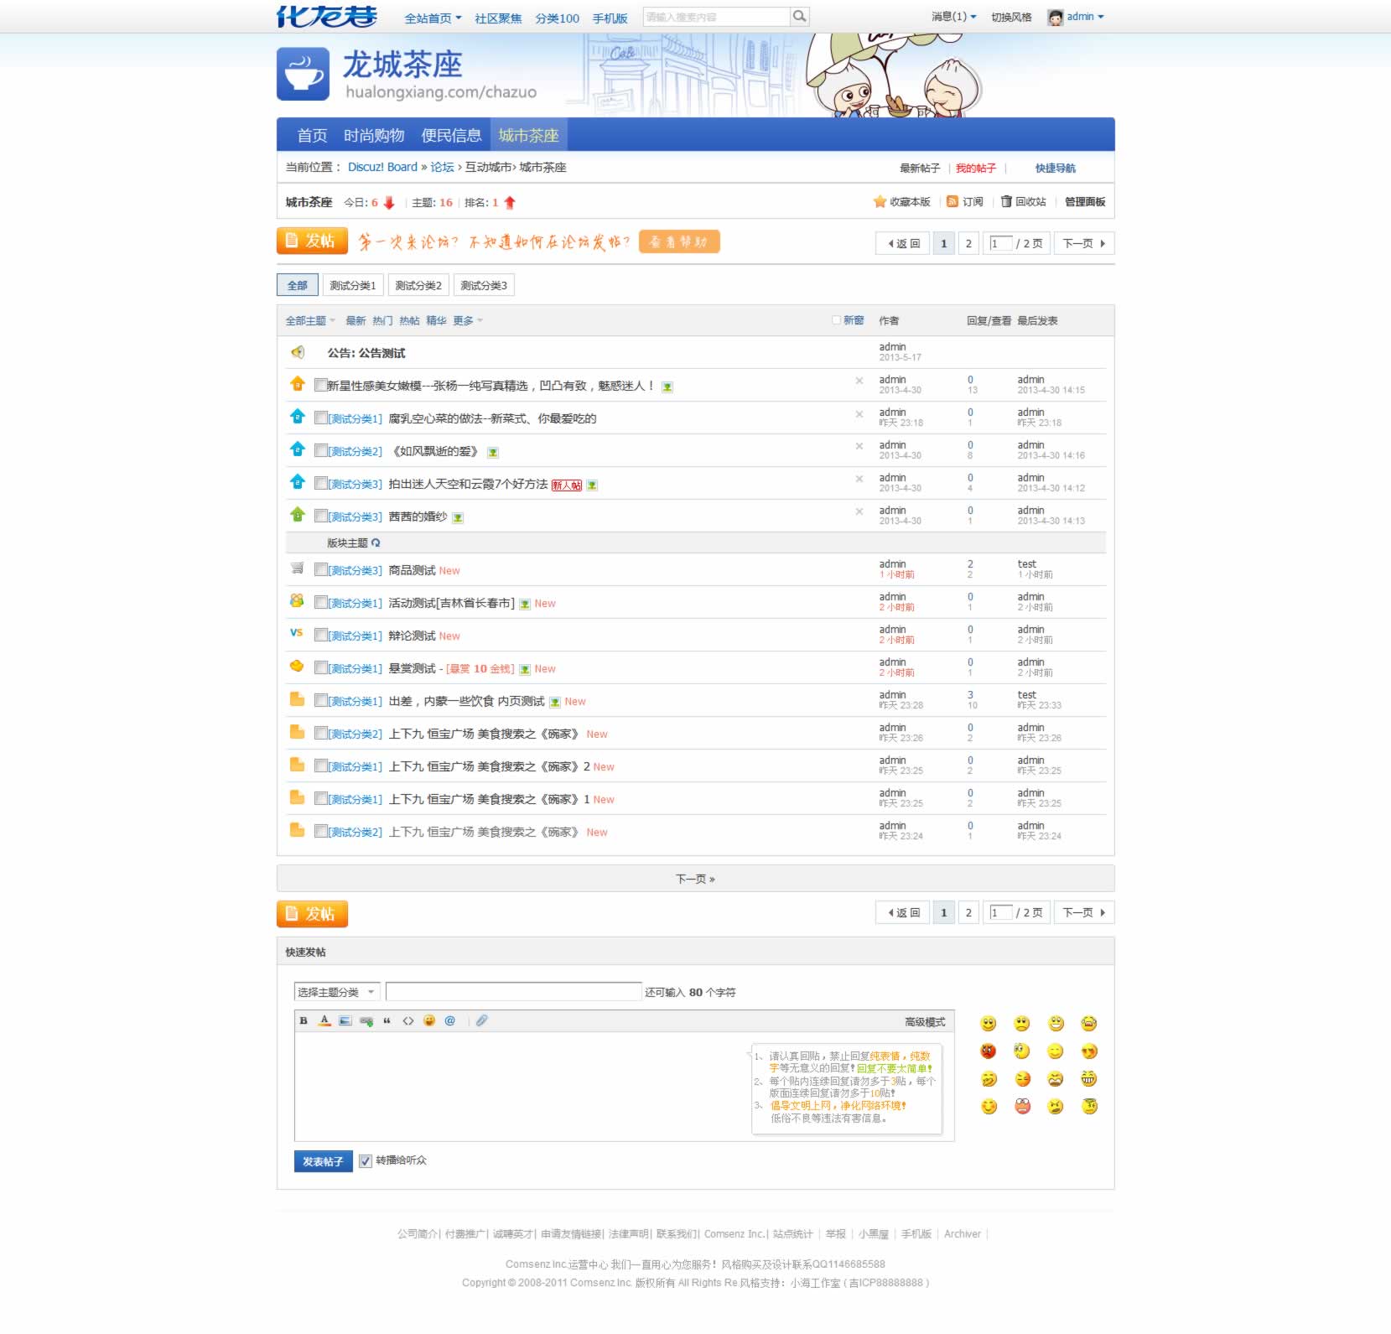Subscribe via the RSS 订阅 icon
This screenshot has height=1334, width=1391.
click(x=952, y=202)
